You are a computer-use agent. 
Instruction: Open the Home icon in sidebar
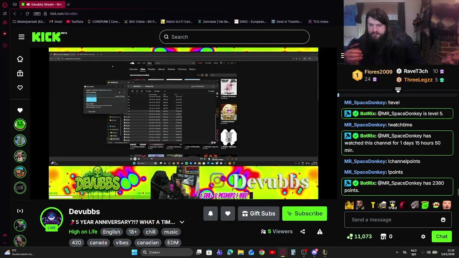(x=20, y=59)
